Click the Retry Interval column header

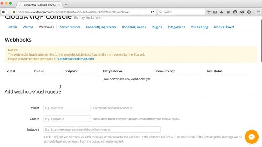[113, 71]
